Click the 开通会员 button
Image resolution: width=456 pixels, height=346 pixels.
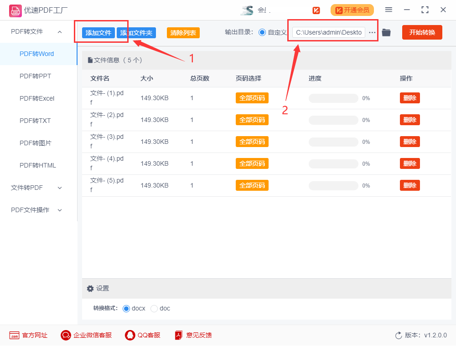pyautogui.click(x=352, y=10)
